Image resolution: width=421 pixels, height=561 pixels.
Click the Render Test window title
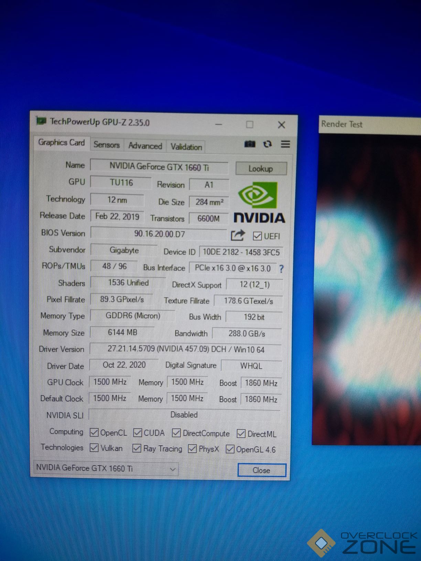[x=342, y=124]
